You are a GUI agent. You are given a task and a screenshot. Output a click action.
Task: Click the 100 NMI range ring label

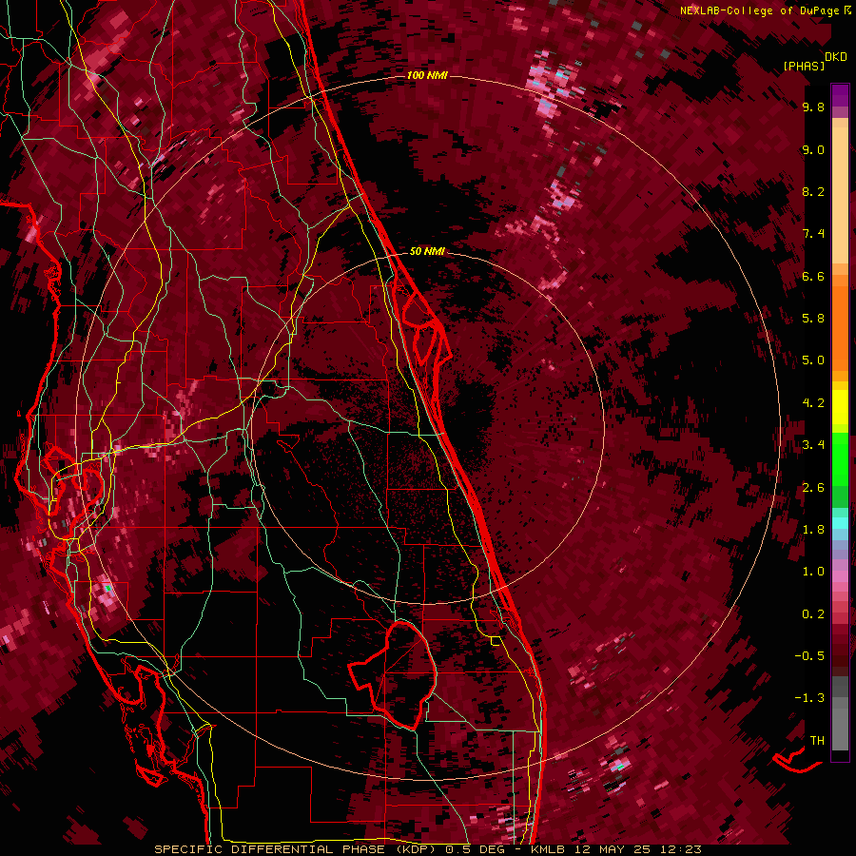[x=427, y=75]
